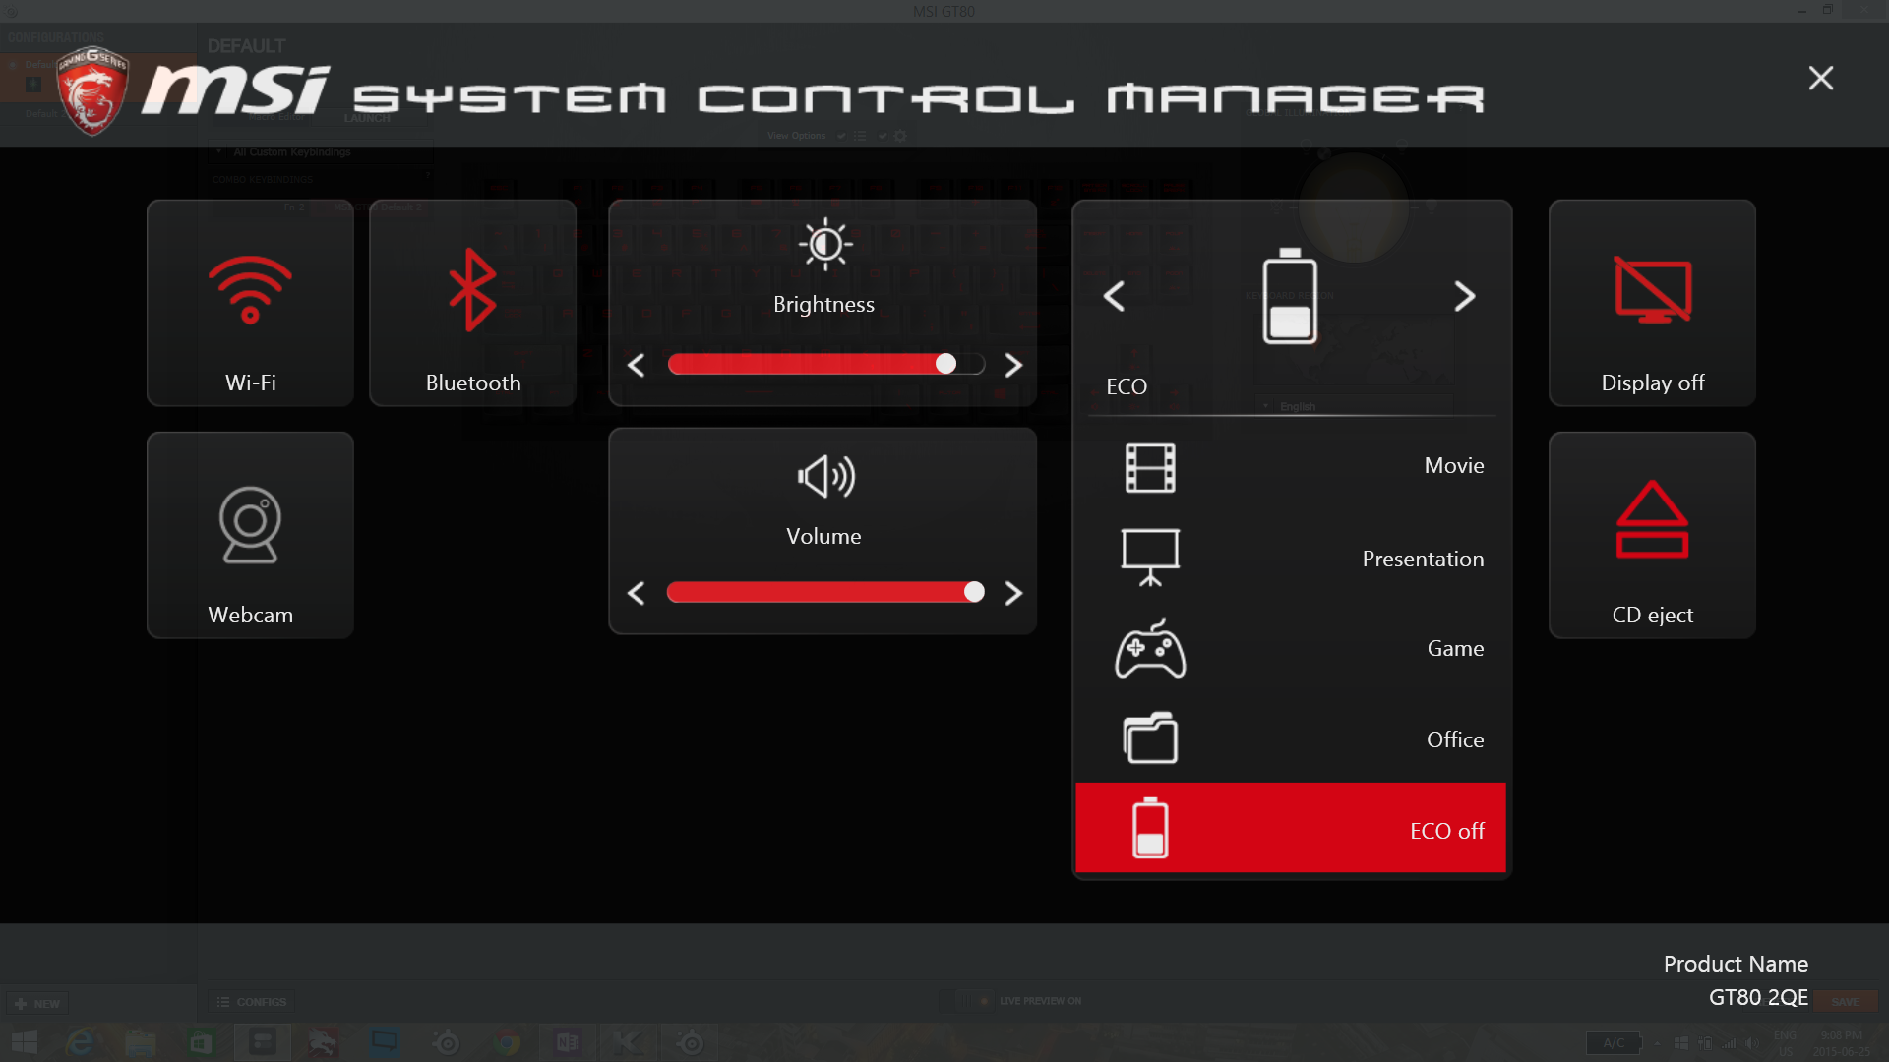Click left arrow to change ECO mode
Viewport: 1889px width, 1062px height.
coord(1113,296)
